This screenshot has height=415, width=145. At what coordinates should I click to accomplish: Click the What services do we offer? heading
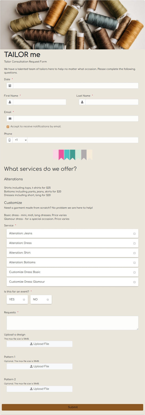(x=40, y=169)
